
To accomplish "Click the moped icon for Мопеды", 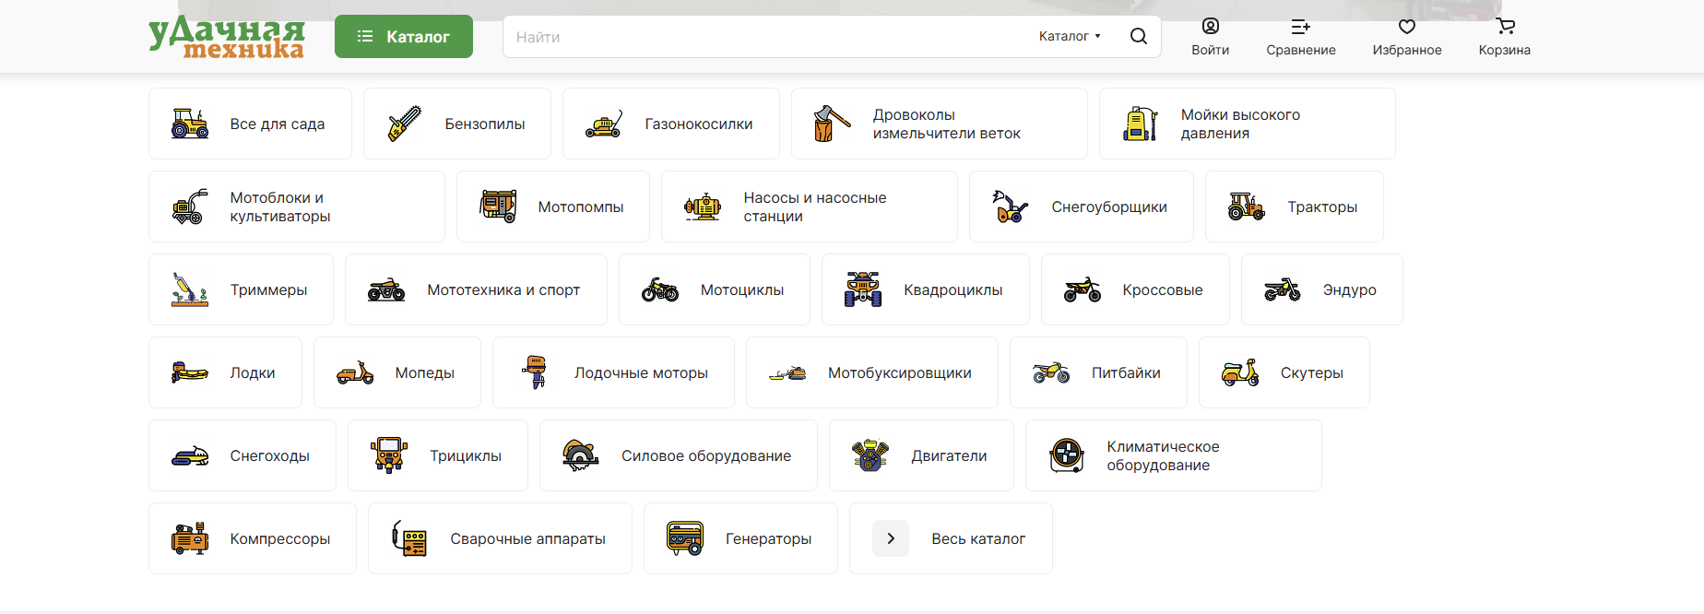I will pos(355,372).
